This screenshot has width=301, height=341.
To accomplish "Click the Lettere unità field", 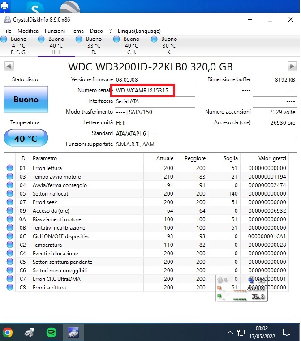I will [155, 122].
